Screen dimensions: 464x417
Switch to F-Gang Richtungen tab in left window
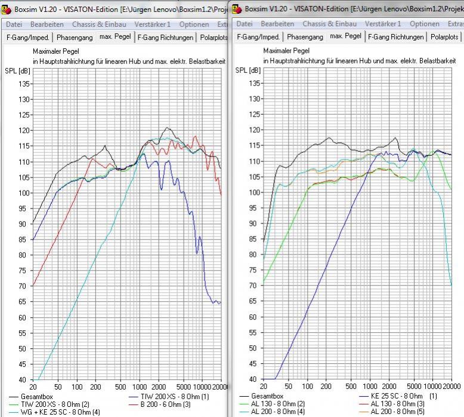tap(165, 38)
